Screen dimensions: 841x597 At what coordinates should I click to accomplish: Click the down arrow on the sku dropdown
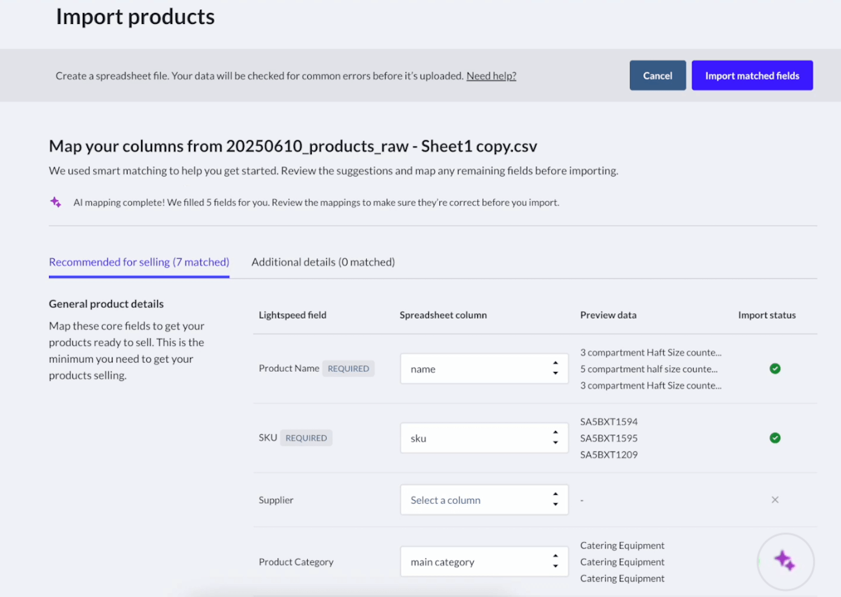[555, 441]
